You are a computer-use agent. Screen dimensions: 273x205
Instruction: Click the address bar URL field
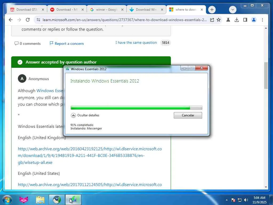pos(125,20)
